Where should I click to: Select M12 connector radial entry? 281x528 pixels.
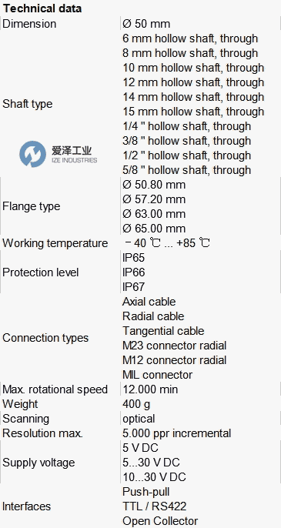point(174,360)
